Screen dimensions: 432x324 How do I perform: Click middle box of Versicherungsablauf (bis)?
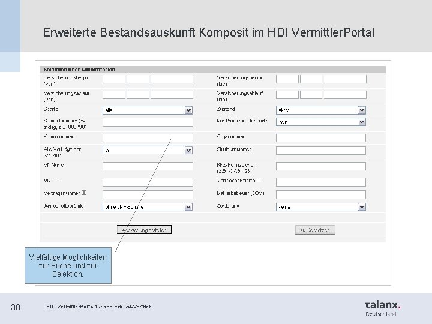311,95
